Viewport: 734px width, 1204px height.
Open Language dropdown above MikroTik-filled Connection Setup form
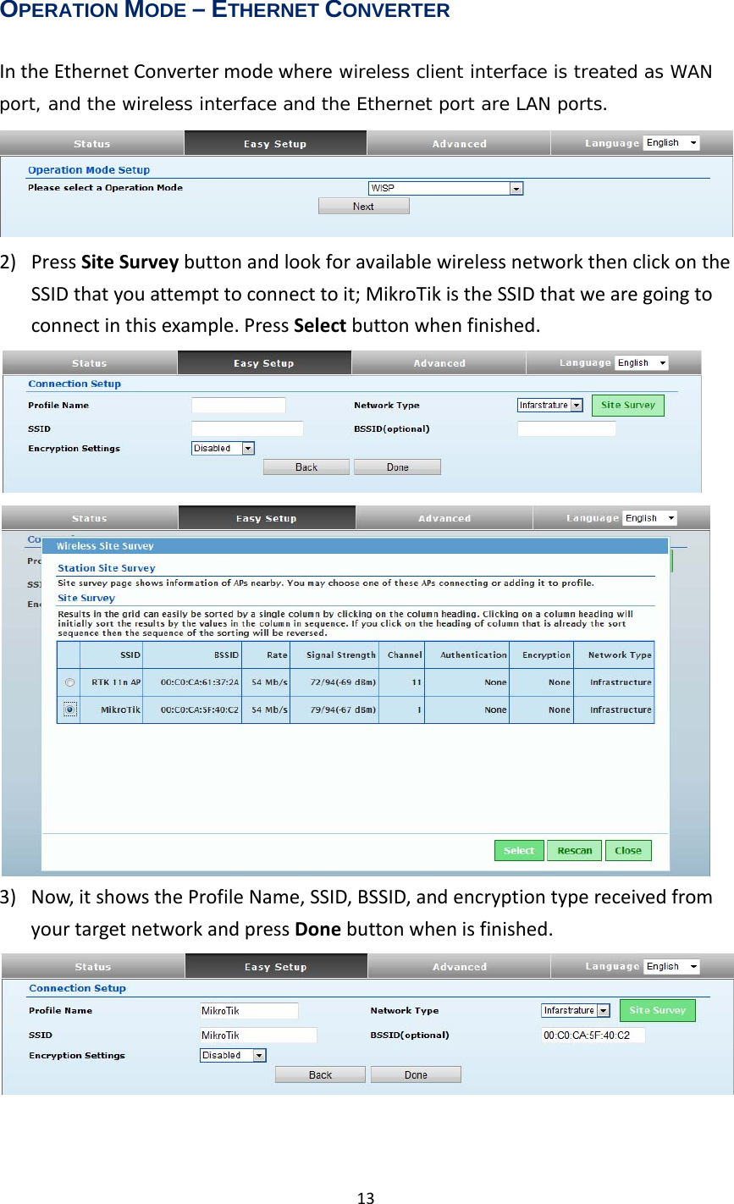(x=671, y=966)
